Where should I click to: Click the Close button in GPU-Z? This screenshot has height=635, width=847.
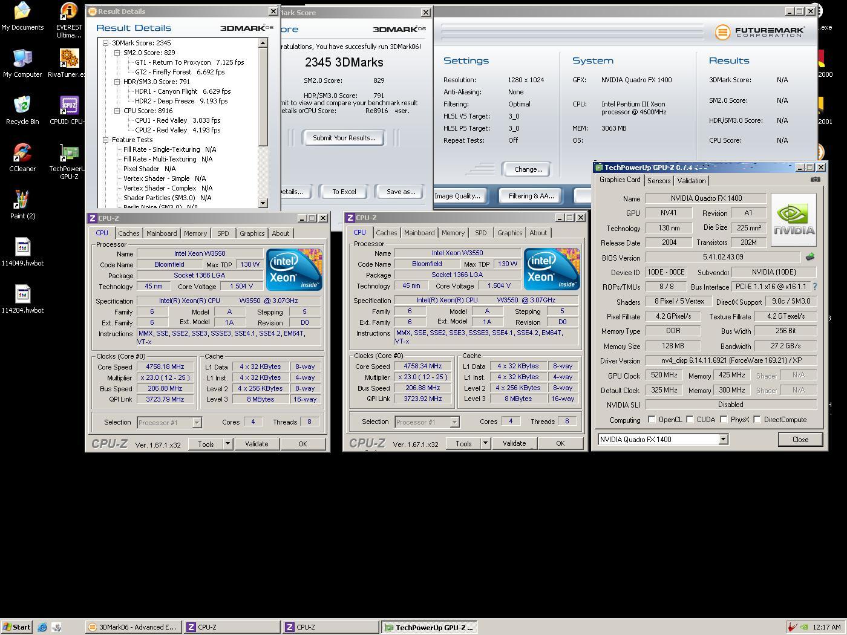(800, 440)
